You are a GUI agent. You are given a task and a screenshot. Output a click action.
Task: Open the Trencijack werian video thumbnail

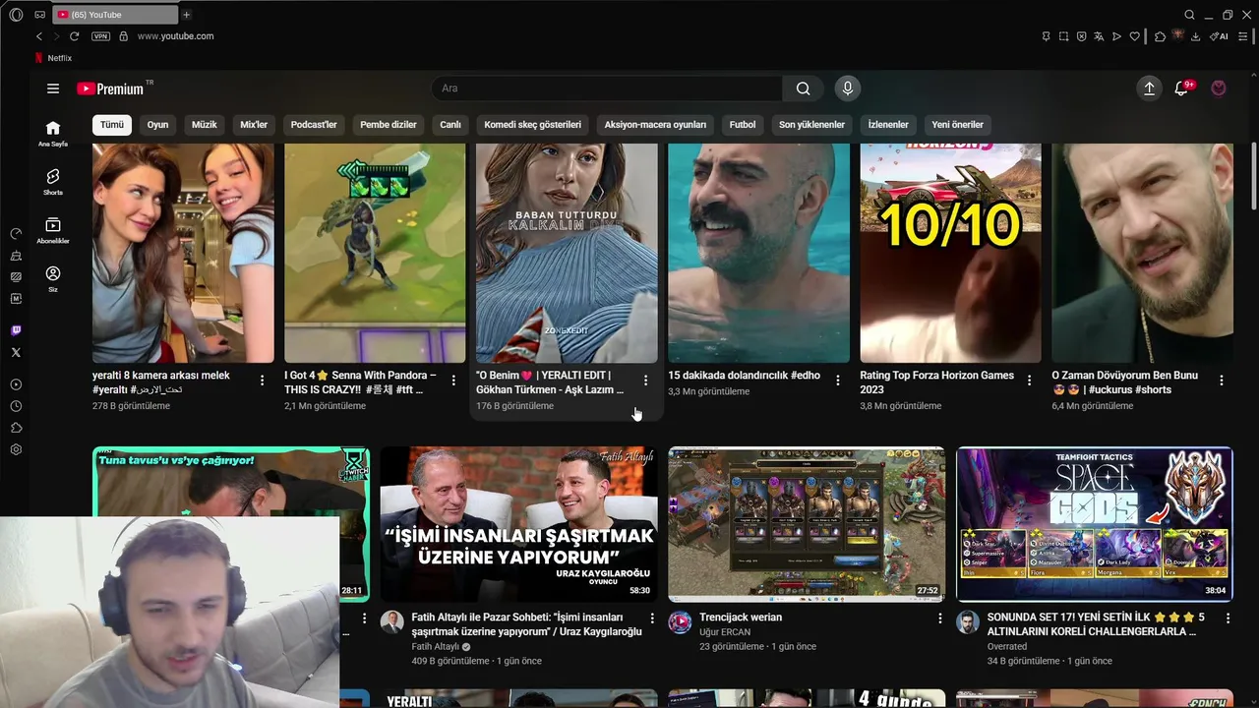tap(807, 524)
